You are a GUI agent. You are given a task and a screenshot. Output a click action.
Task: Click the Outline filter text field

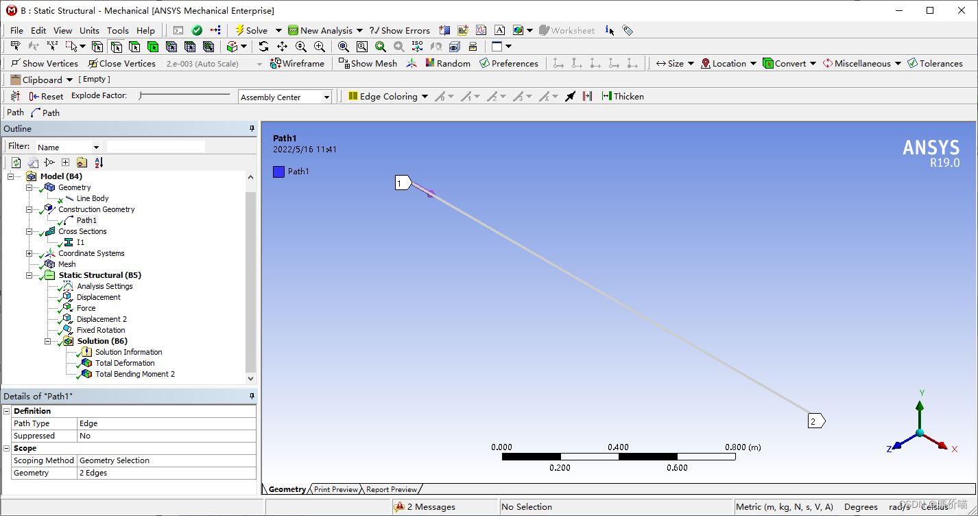pos(156,146)
